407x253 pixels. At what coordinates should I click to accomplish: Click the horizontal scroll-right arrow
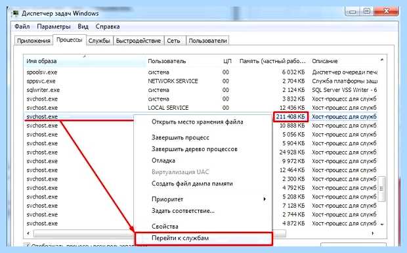[x=373, y=233]
